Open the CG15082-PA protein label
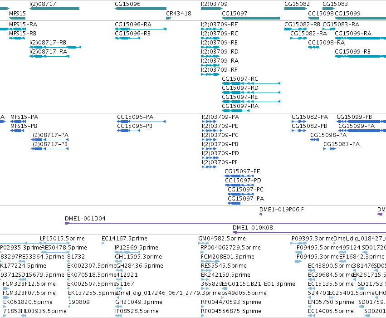This screenshot has height=318, width=386. point(310,117)
